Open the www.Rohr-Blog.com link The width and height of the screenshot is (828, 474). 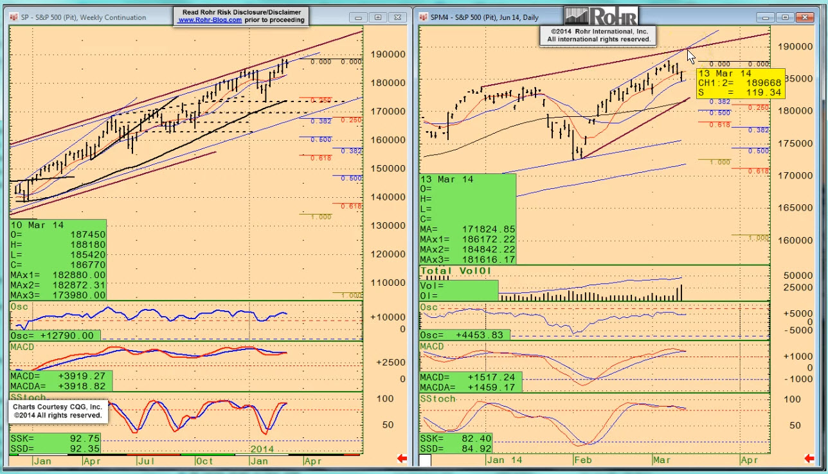(x=210, y=20)
